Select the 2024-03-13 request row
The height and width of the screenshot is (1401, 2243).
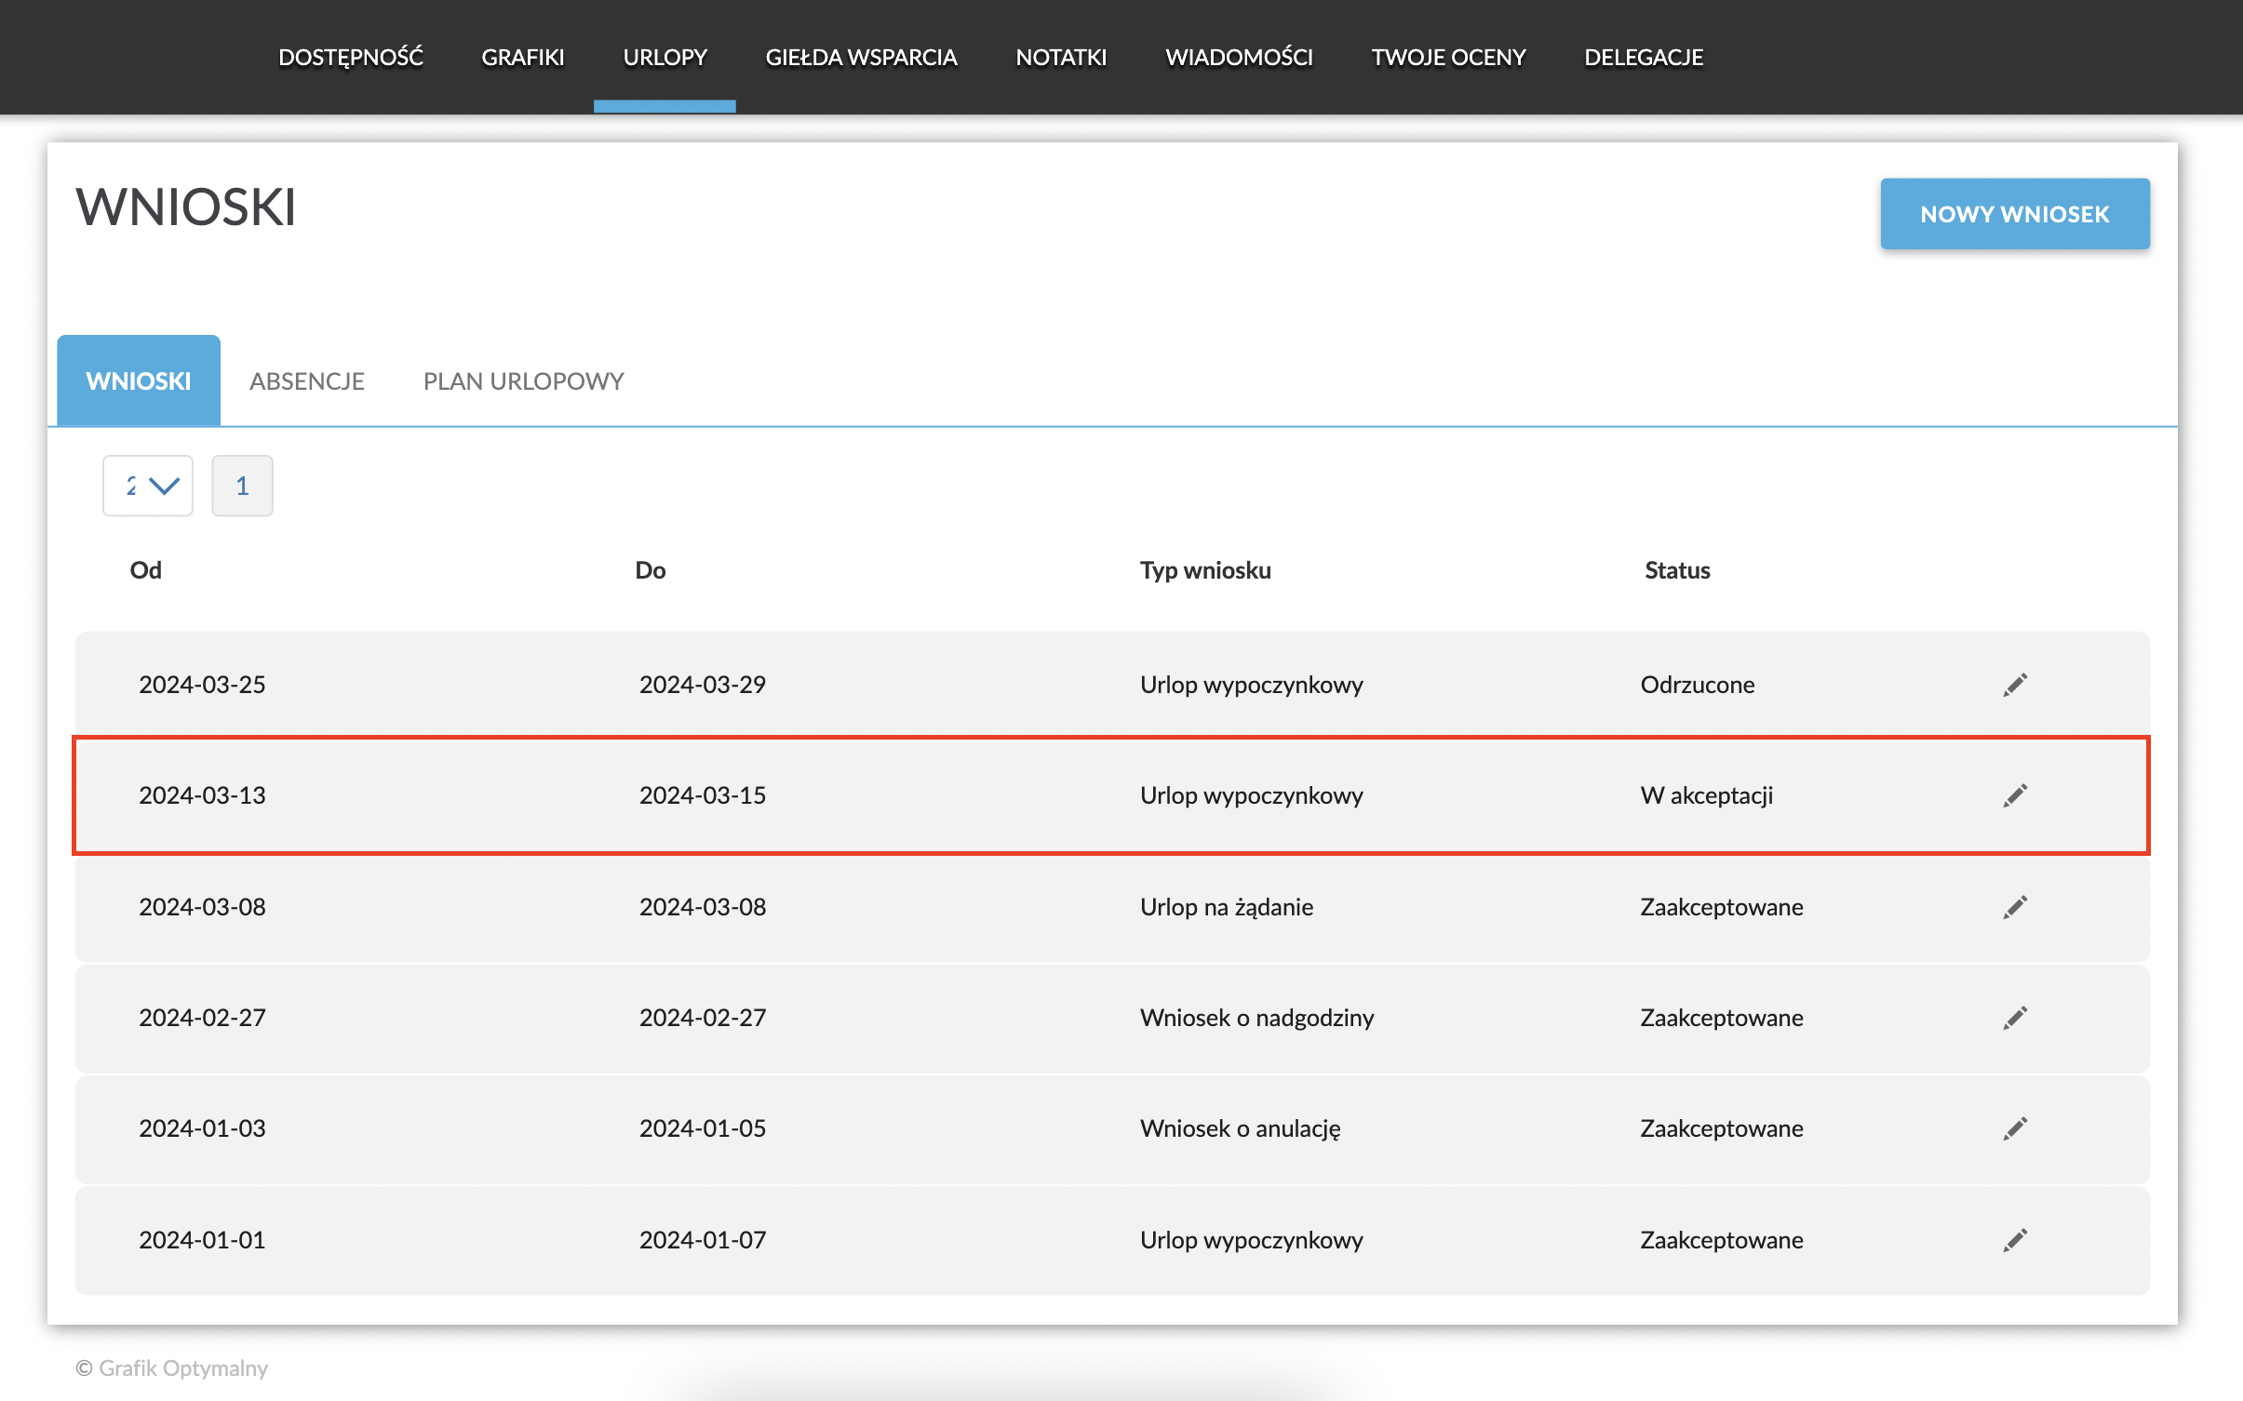[x=931, y=795]
